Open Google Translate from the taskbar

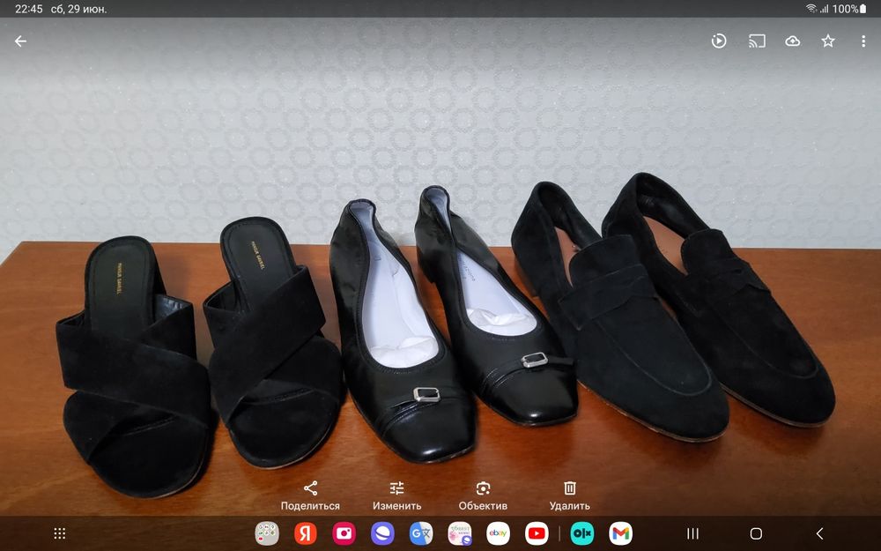[421, 533]
